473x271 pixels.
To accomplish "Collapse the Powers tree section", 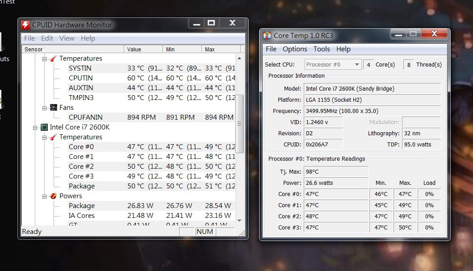I will click(45, 196).
